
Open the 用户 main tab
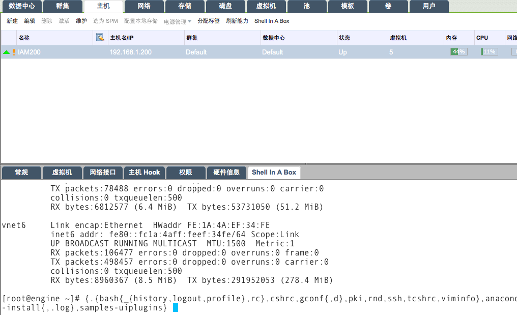pyautogui.click(x=429, y=6)
